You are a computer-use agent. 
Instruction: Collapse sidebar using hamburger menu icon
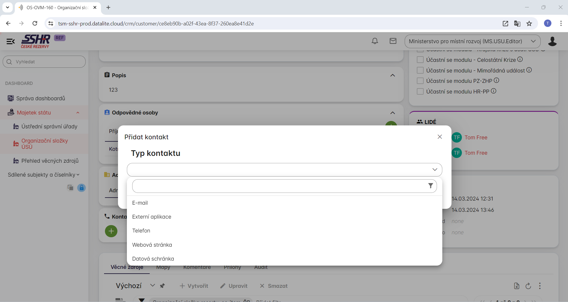point(11,41)
